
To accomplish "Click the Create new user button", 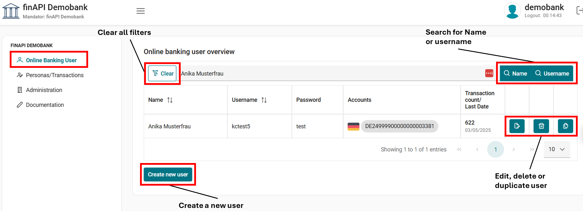I will pyautogui.click(x=168, y=174).
